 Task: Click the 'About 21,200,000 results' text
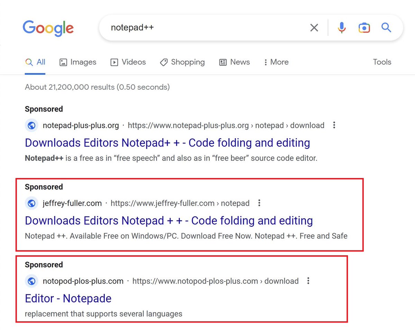pos(97,87)
